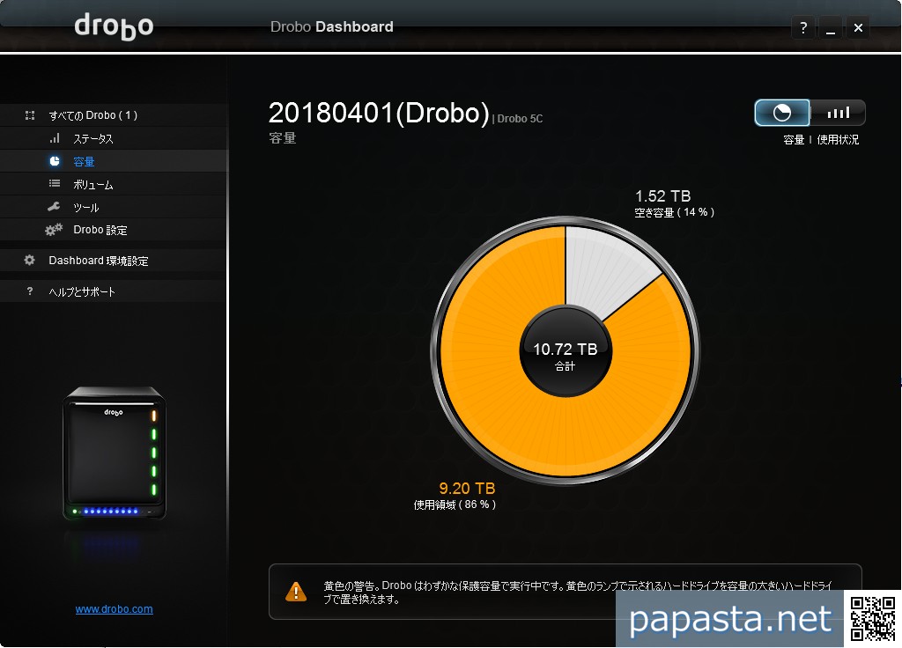Click the volume list icon in sidebar
The image size is (902, 648).
[55, 184]
